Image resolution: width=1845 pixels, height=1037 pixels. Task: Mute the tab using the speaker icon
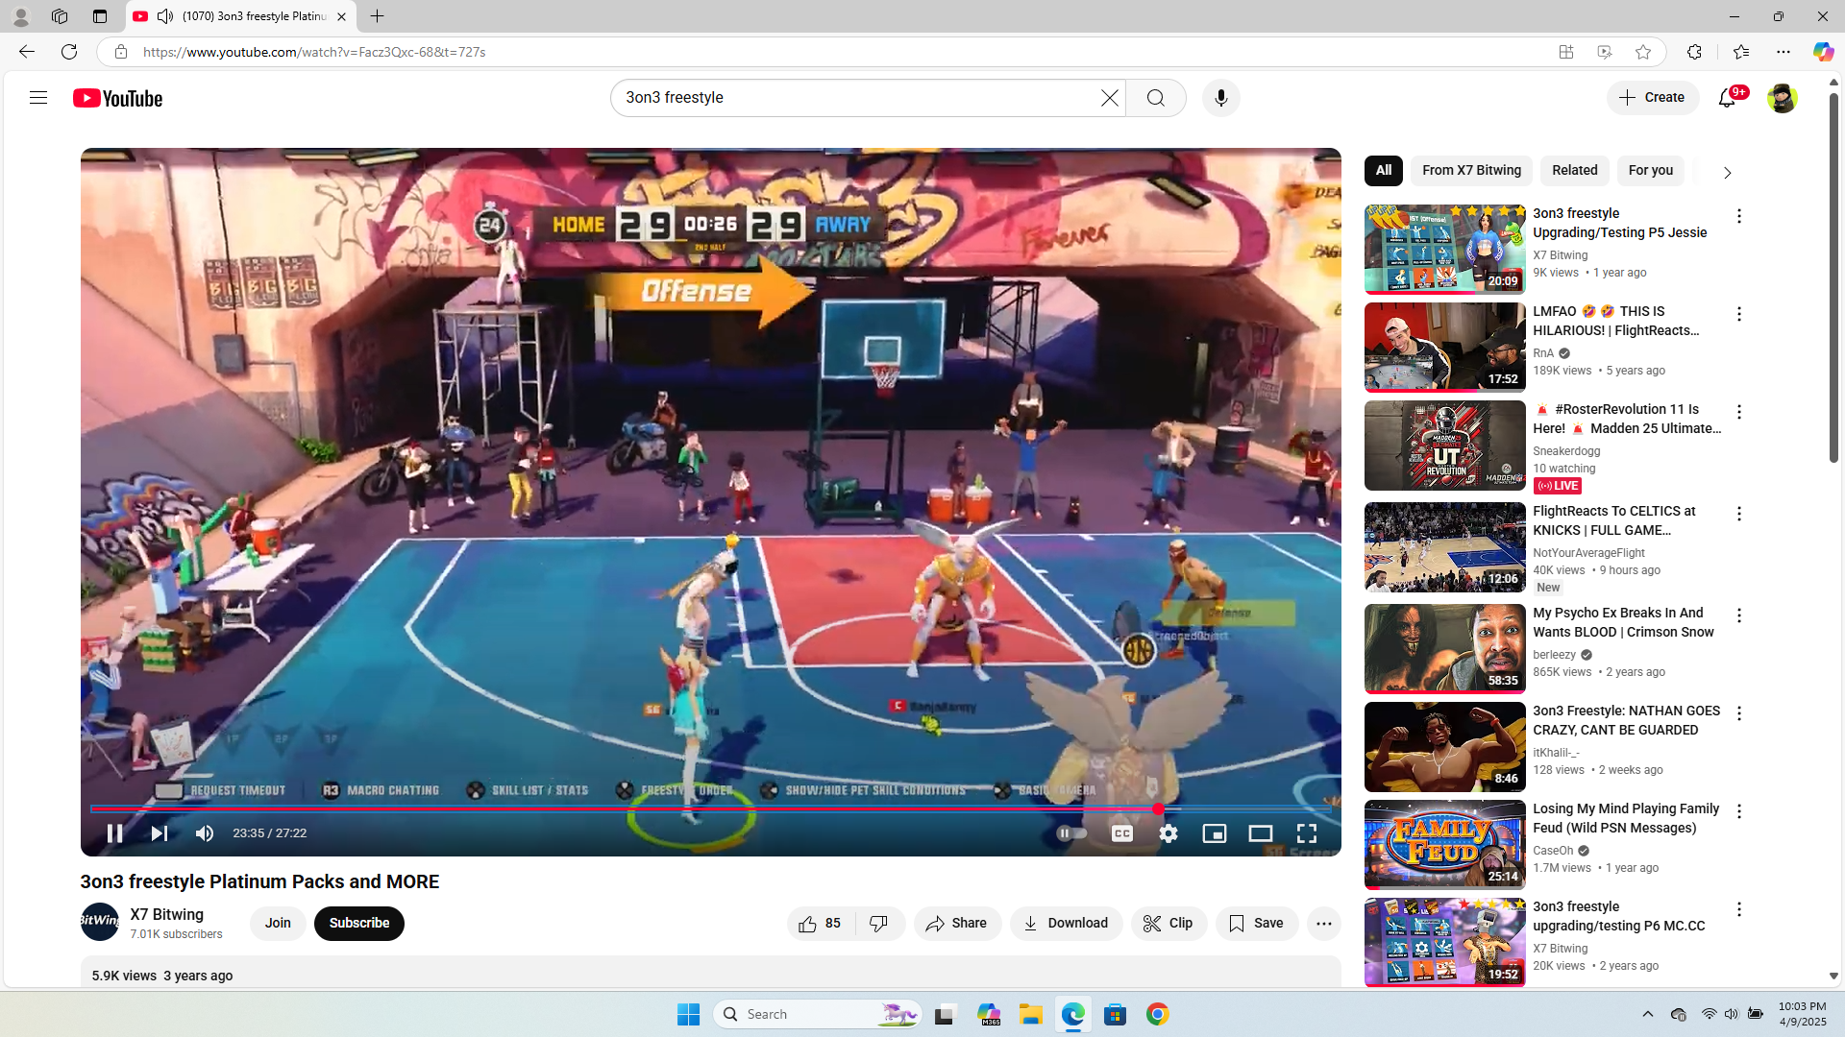point(165,16)
